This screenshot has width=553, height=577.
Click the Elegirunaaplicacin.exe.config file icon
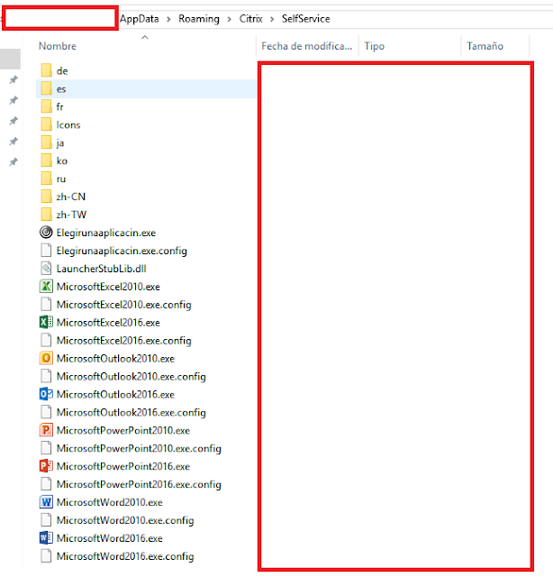(x=46, y=251)
